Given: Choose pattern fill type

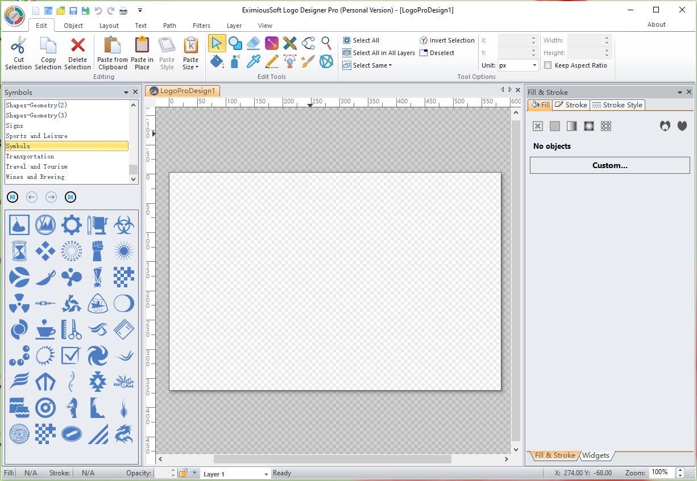Looking at the screenshot, I should 606,126.
